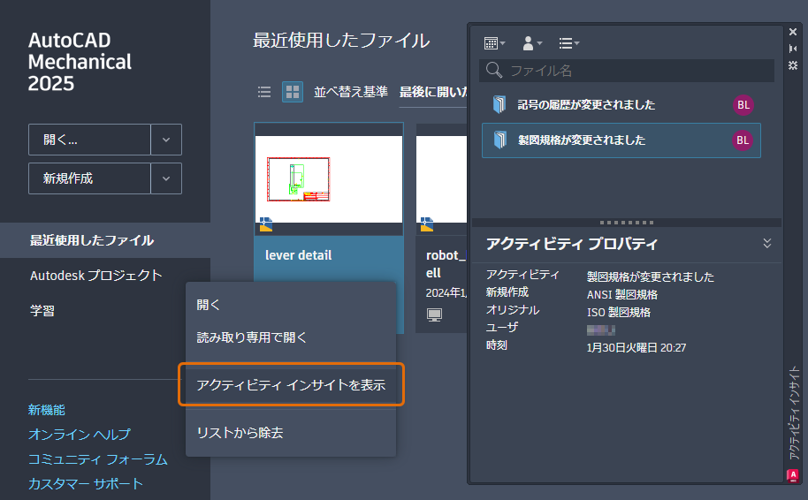The image size is (808, 500).
Task: Open the 最後に開いた sort dropdown
Action: pyautogui.click(x=433, y=92)
